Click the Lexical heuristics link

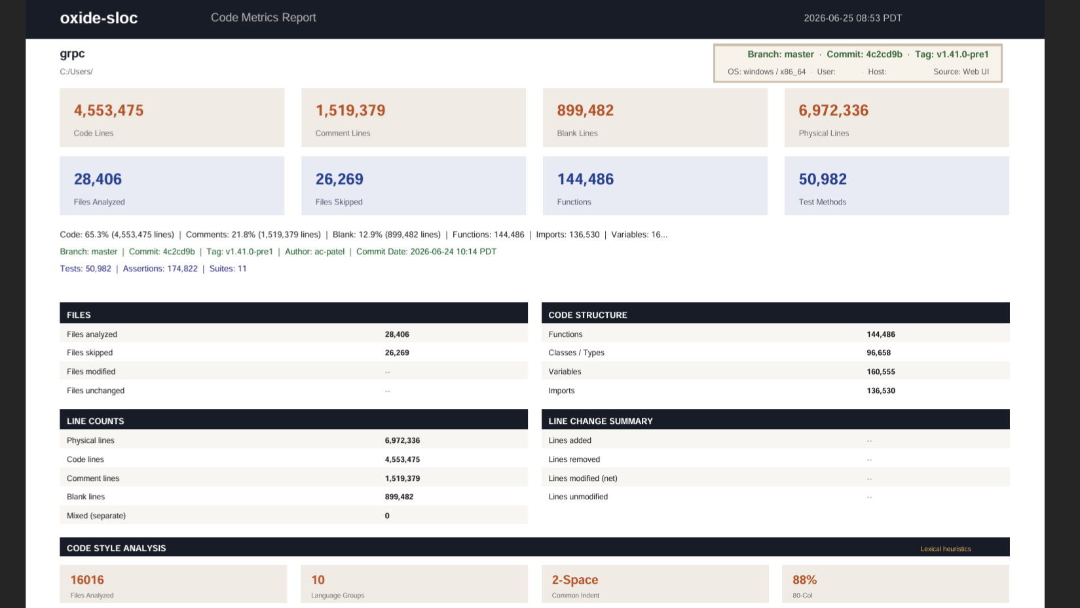click(945, 549)
